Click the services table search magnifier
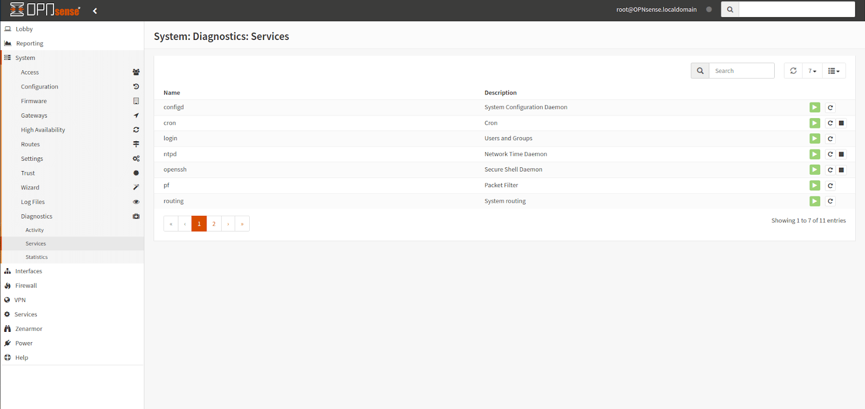This screenshot has width=865, height=409. (700, 71)
